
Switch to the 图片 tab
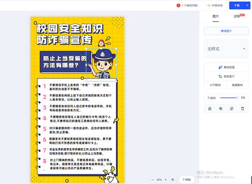[216, 16]
